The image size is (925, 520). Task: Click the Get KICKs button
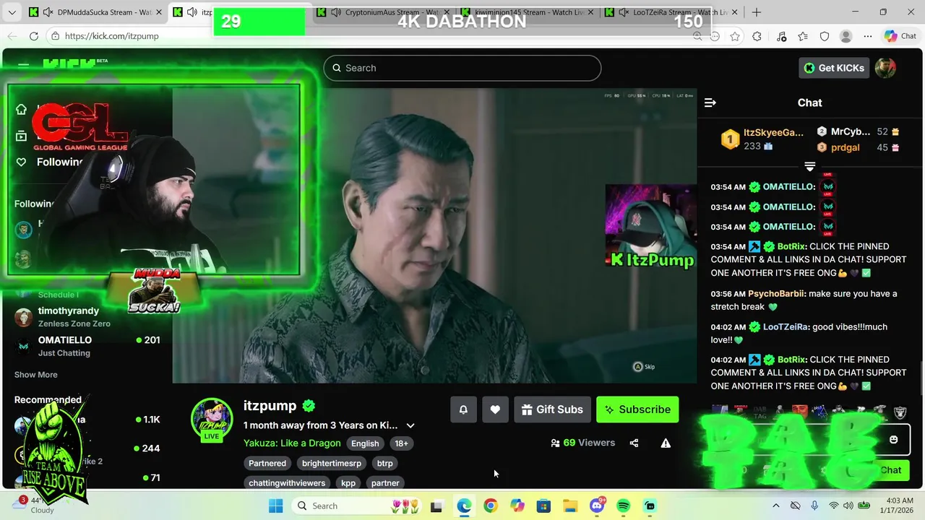(834, 68)
